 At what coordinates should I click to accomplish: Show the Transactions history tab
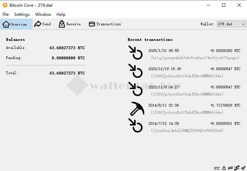click(x=105, y=24)
